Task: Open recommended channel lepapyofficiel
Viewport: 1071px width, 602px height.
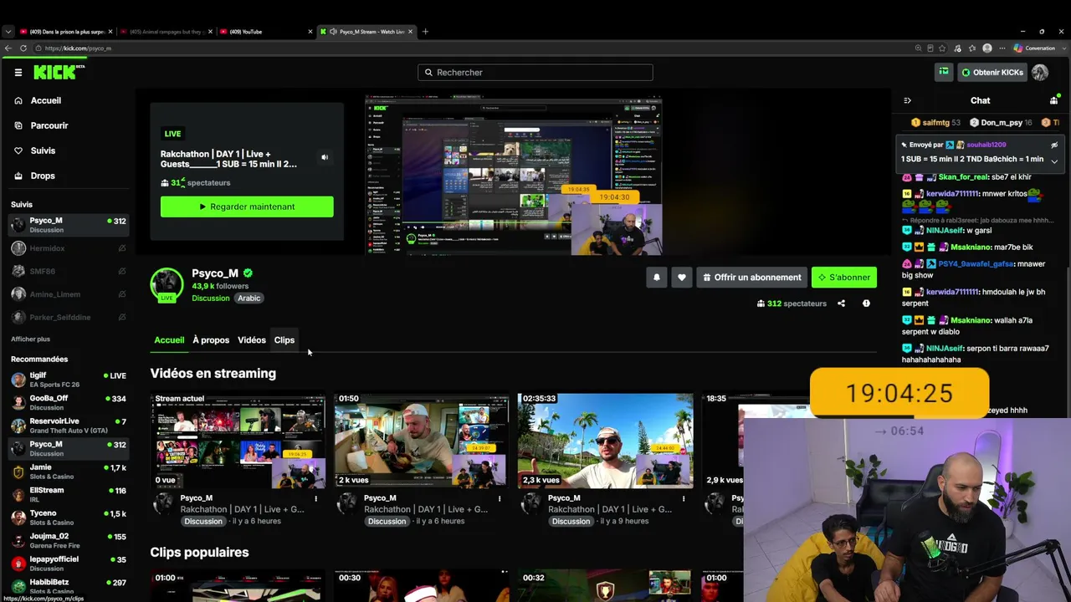Action: [x=68, y=564]
